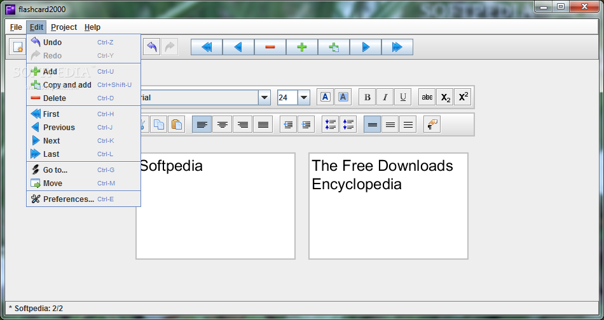Viewport: 604px width, 320px height.
Task: Click the font name combo box field
Action: [200, 98]
